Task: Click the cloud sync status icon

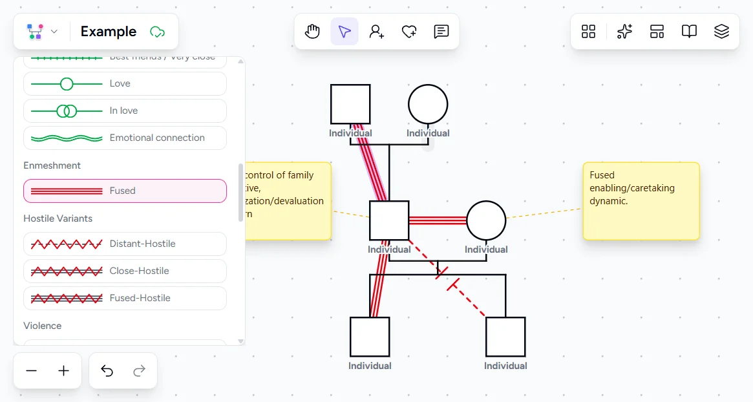Action: tap(157, 32)
